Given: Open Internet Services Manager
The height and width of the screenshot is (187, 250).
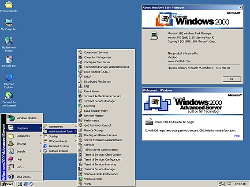Looking at the screenshot, I should (x=106, y=101).
